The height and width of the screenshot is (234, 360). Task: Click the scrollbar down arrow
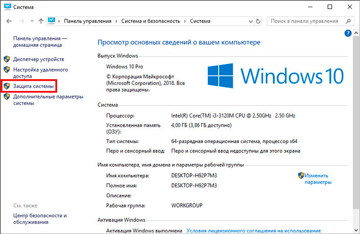(356, 230)
